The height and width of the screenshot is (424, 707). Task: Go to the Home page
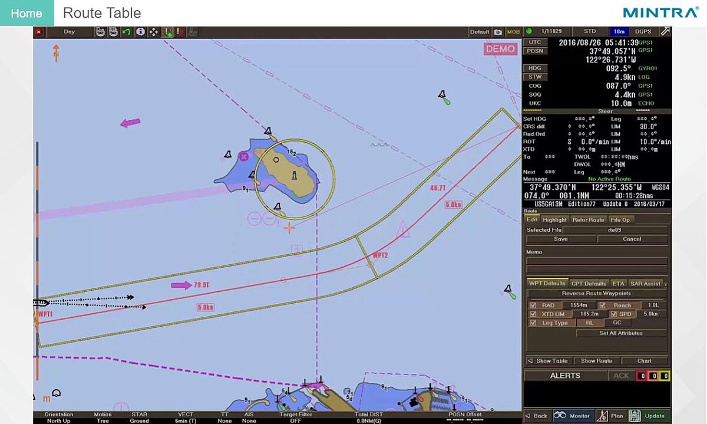click(27, 13)
